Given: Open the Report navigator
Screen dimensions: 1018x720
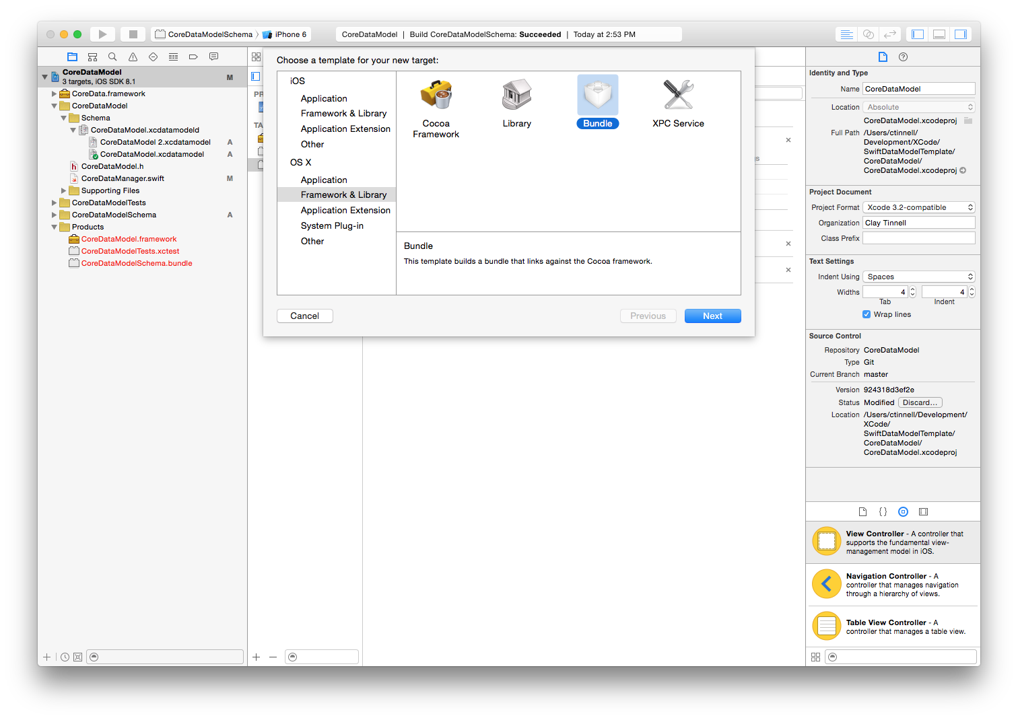Looking at the screenshot, I should [x=213, y=57].
